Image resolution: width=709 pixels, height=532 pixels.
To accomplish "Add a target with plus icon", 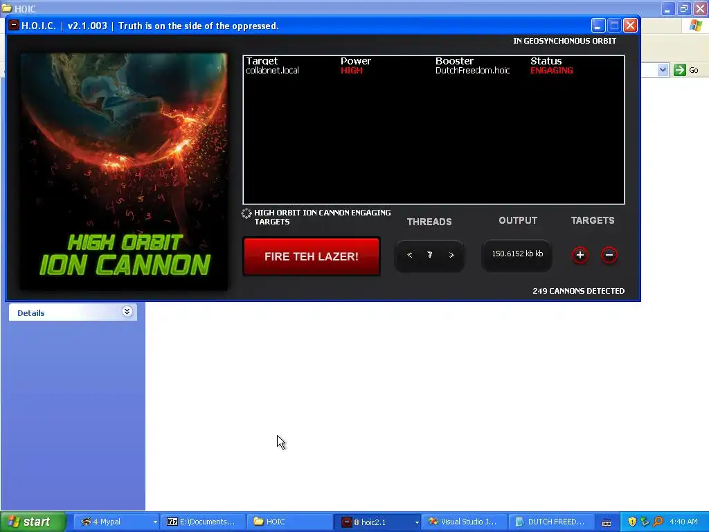I will [x=580, y=255].
